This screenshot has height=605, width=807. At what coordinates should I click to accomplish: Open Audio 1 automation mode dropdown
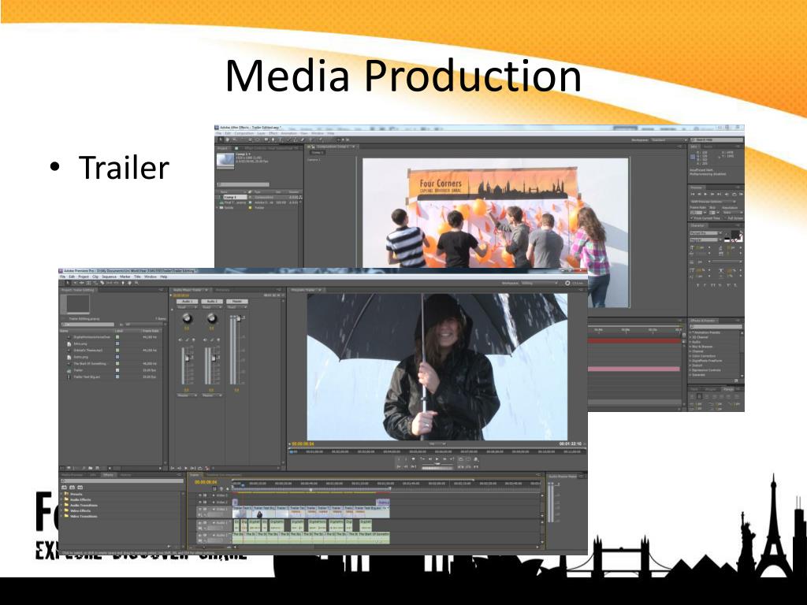185,307
